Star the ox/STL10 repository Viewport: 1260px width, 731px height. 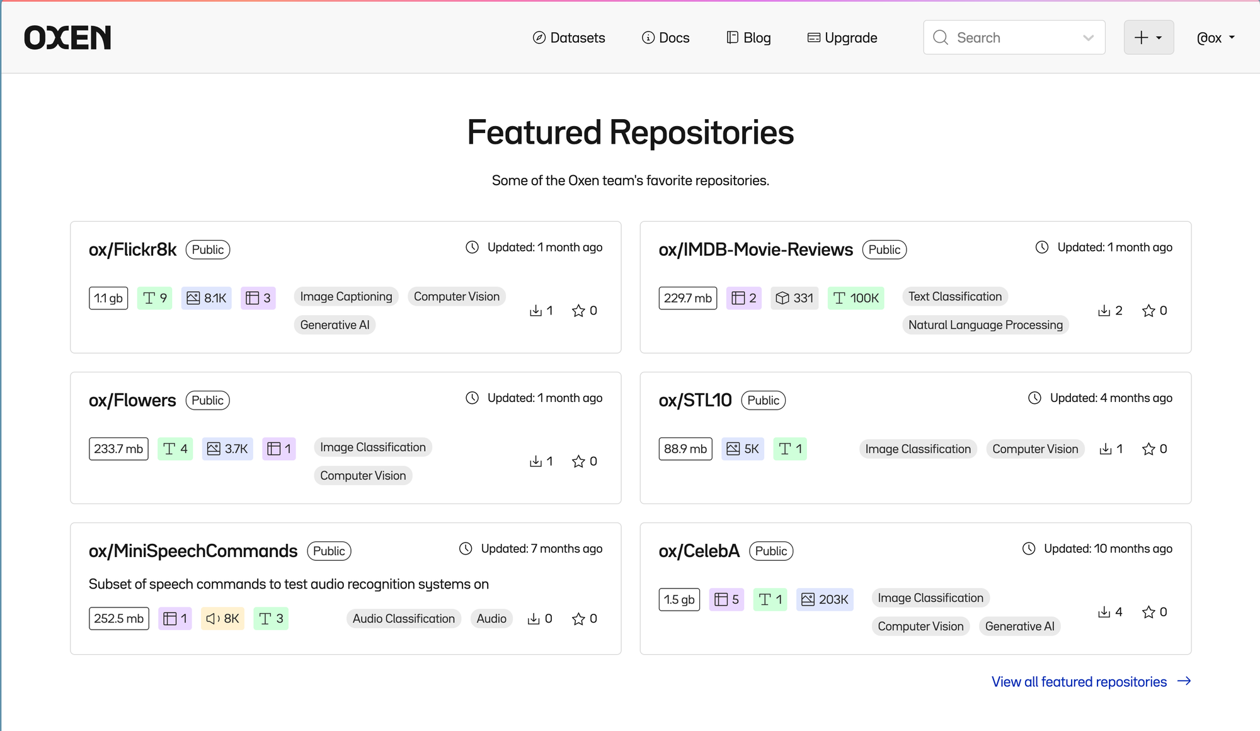click(1148, 449)
